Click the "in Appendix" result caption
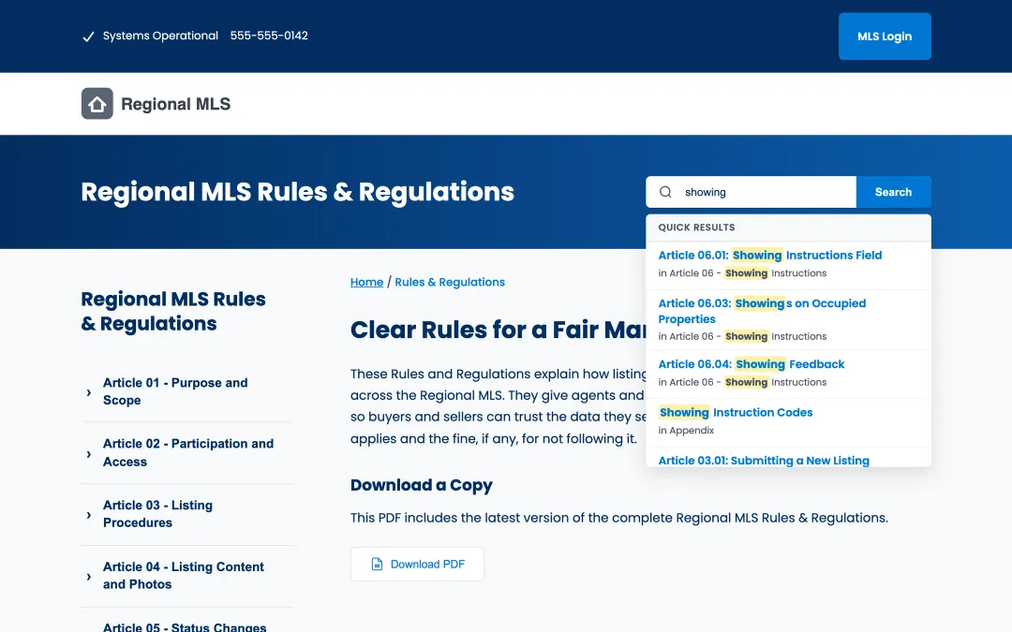 pyautogui.click(x=686, y=430)
